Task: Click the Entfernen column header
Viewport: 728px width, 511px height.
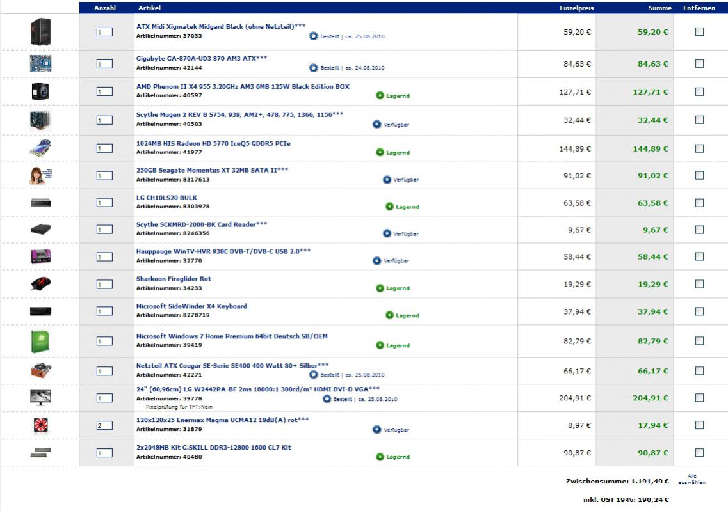Action: pyautogui.click(x=699, y=8)
